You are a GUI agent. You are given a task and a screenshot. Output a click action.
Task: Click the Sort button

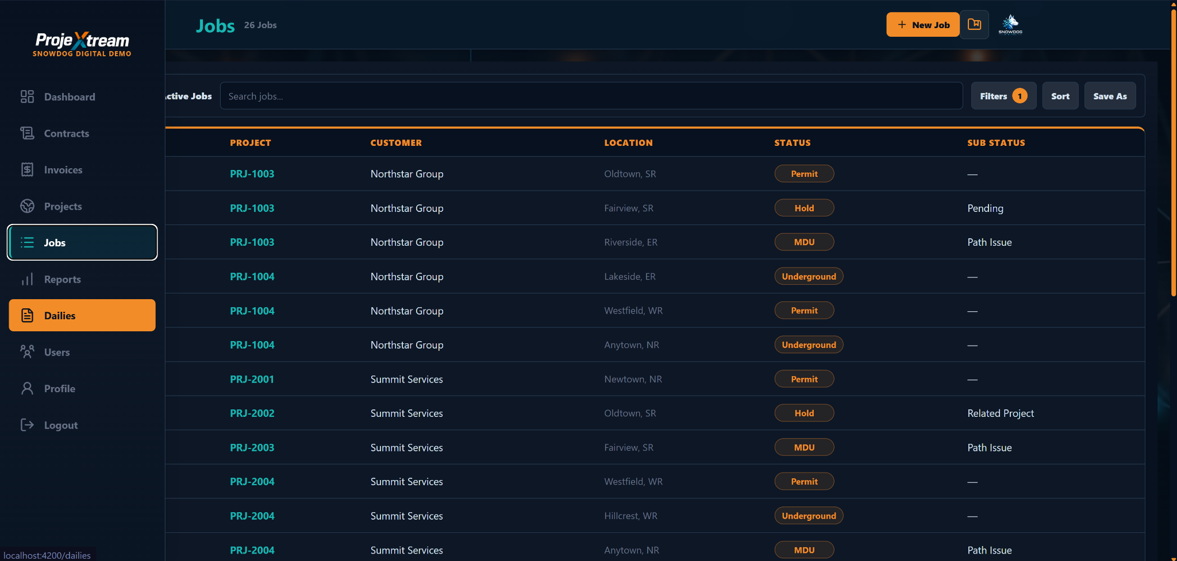(1060, 96)
